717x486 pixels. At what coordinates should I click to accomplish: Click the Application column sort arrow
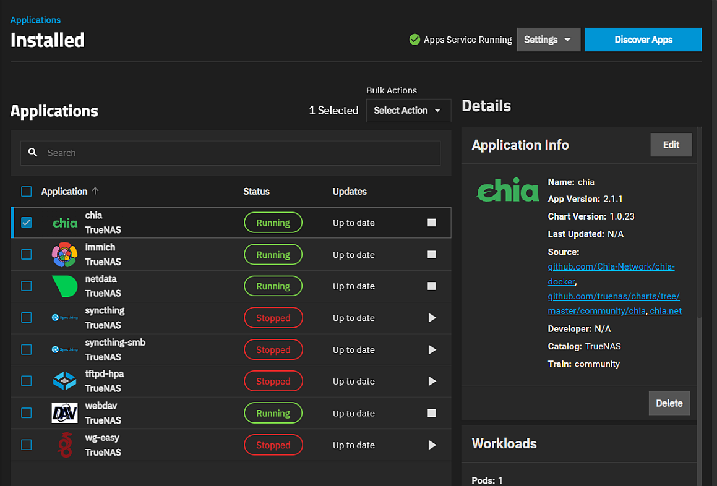point(95,191)
